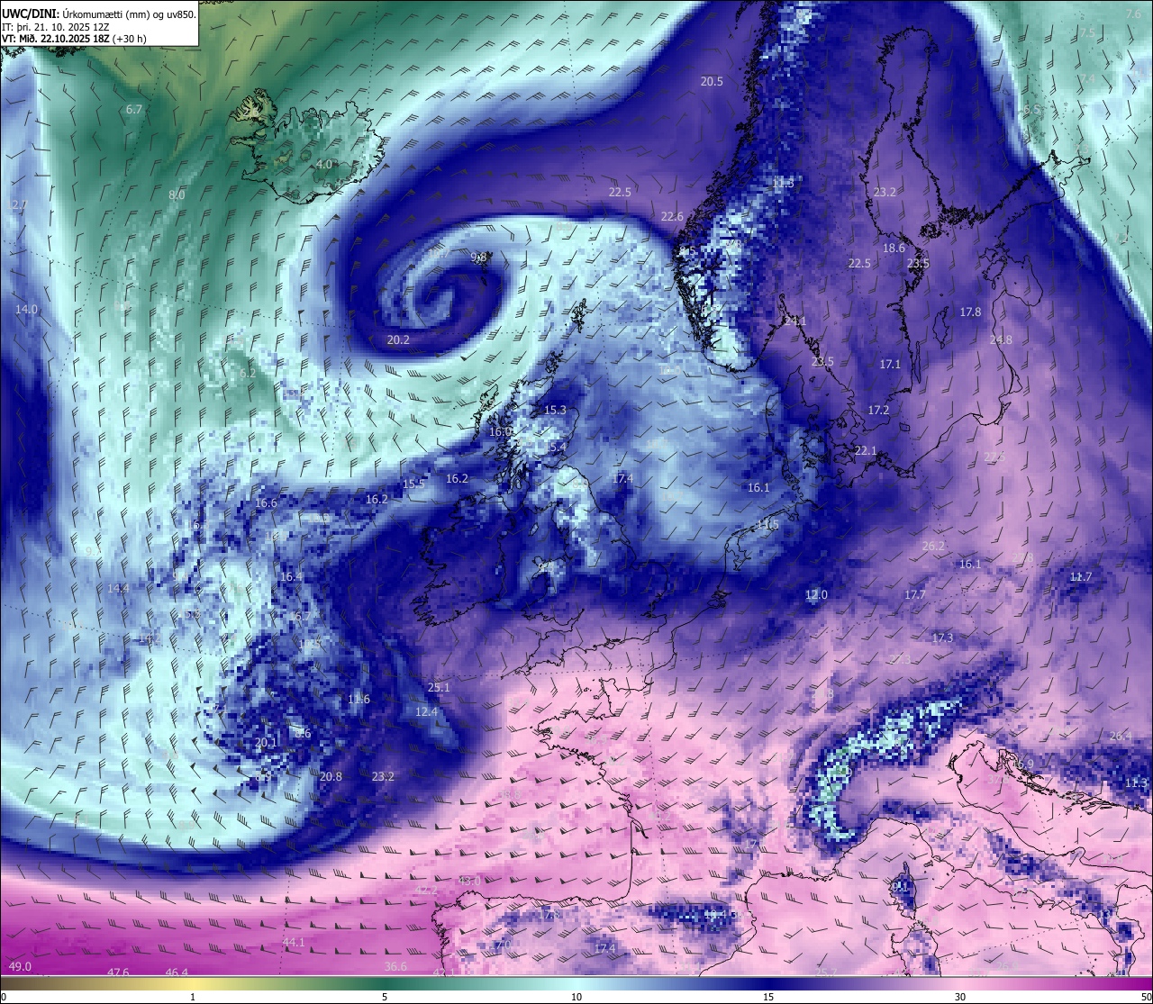
Task: Click the 20.2 value near the cyclone
Action: click(398, 339)
